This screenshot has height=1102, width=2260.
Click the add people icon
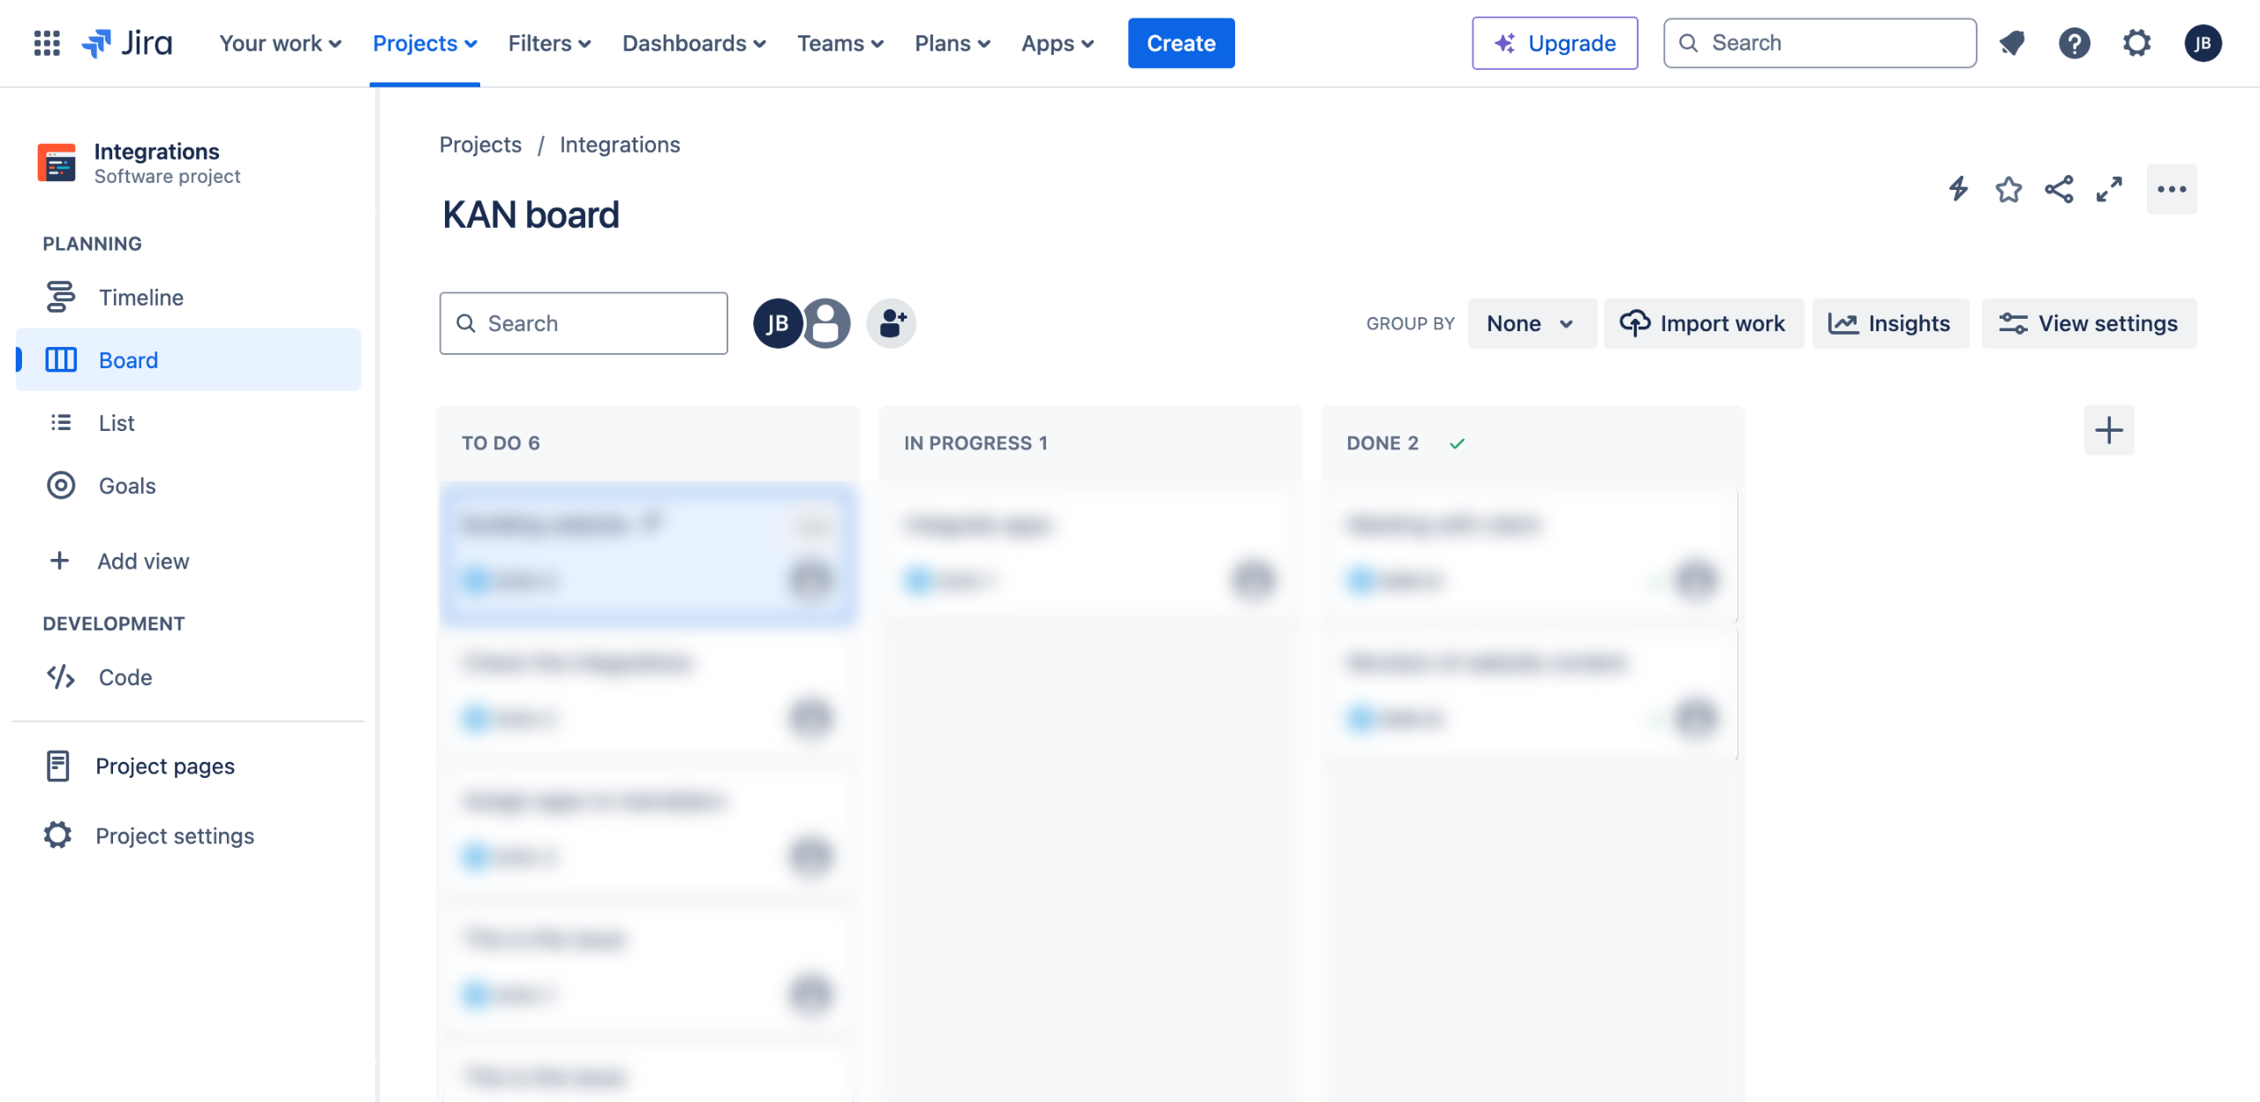(891, 323)
